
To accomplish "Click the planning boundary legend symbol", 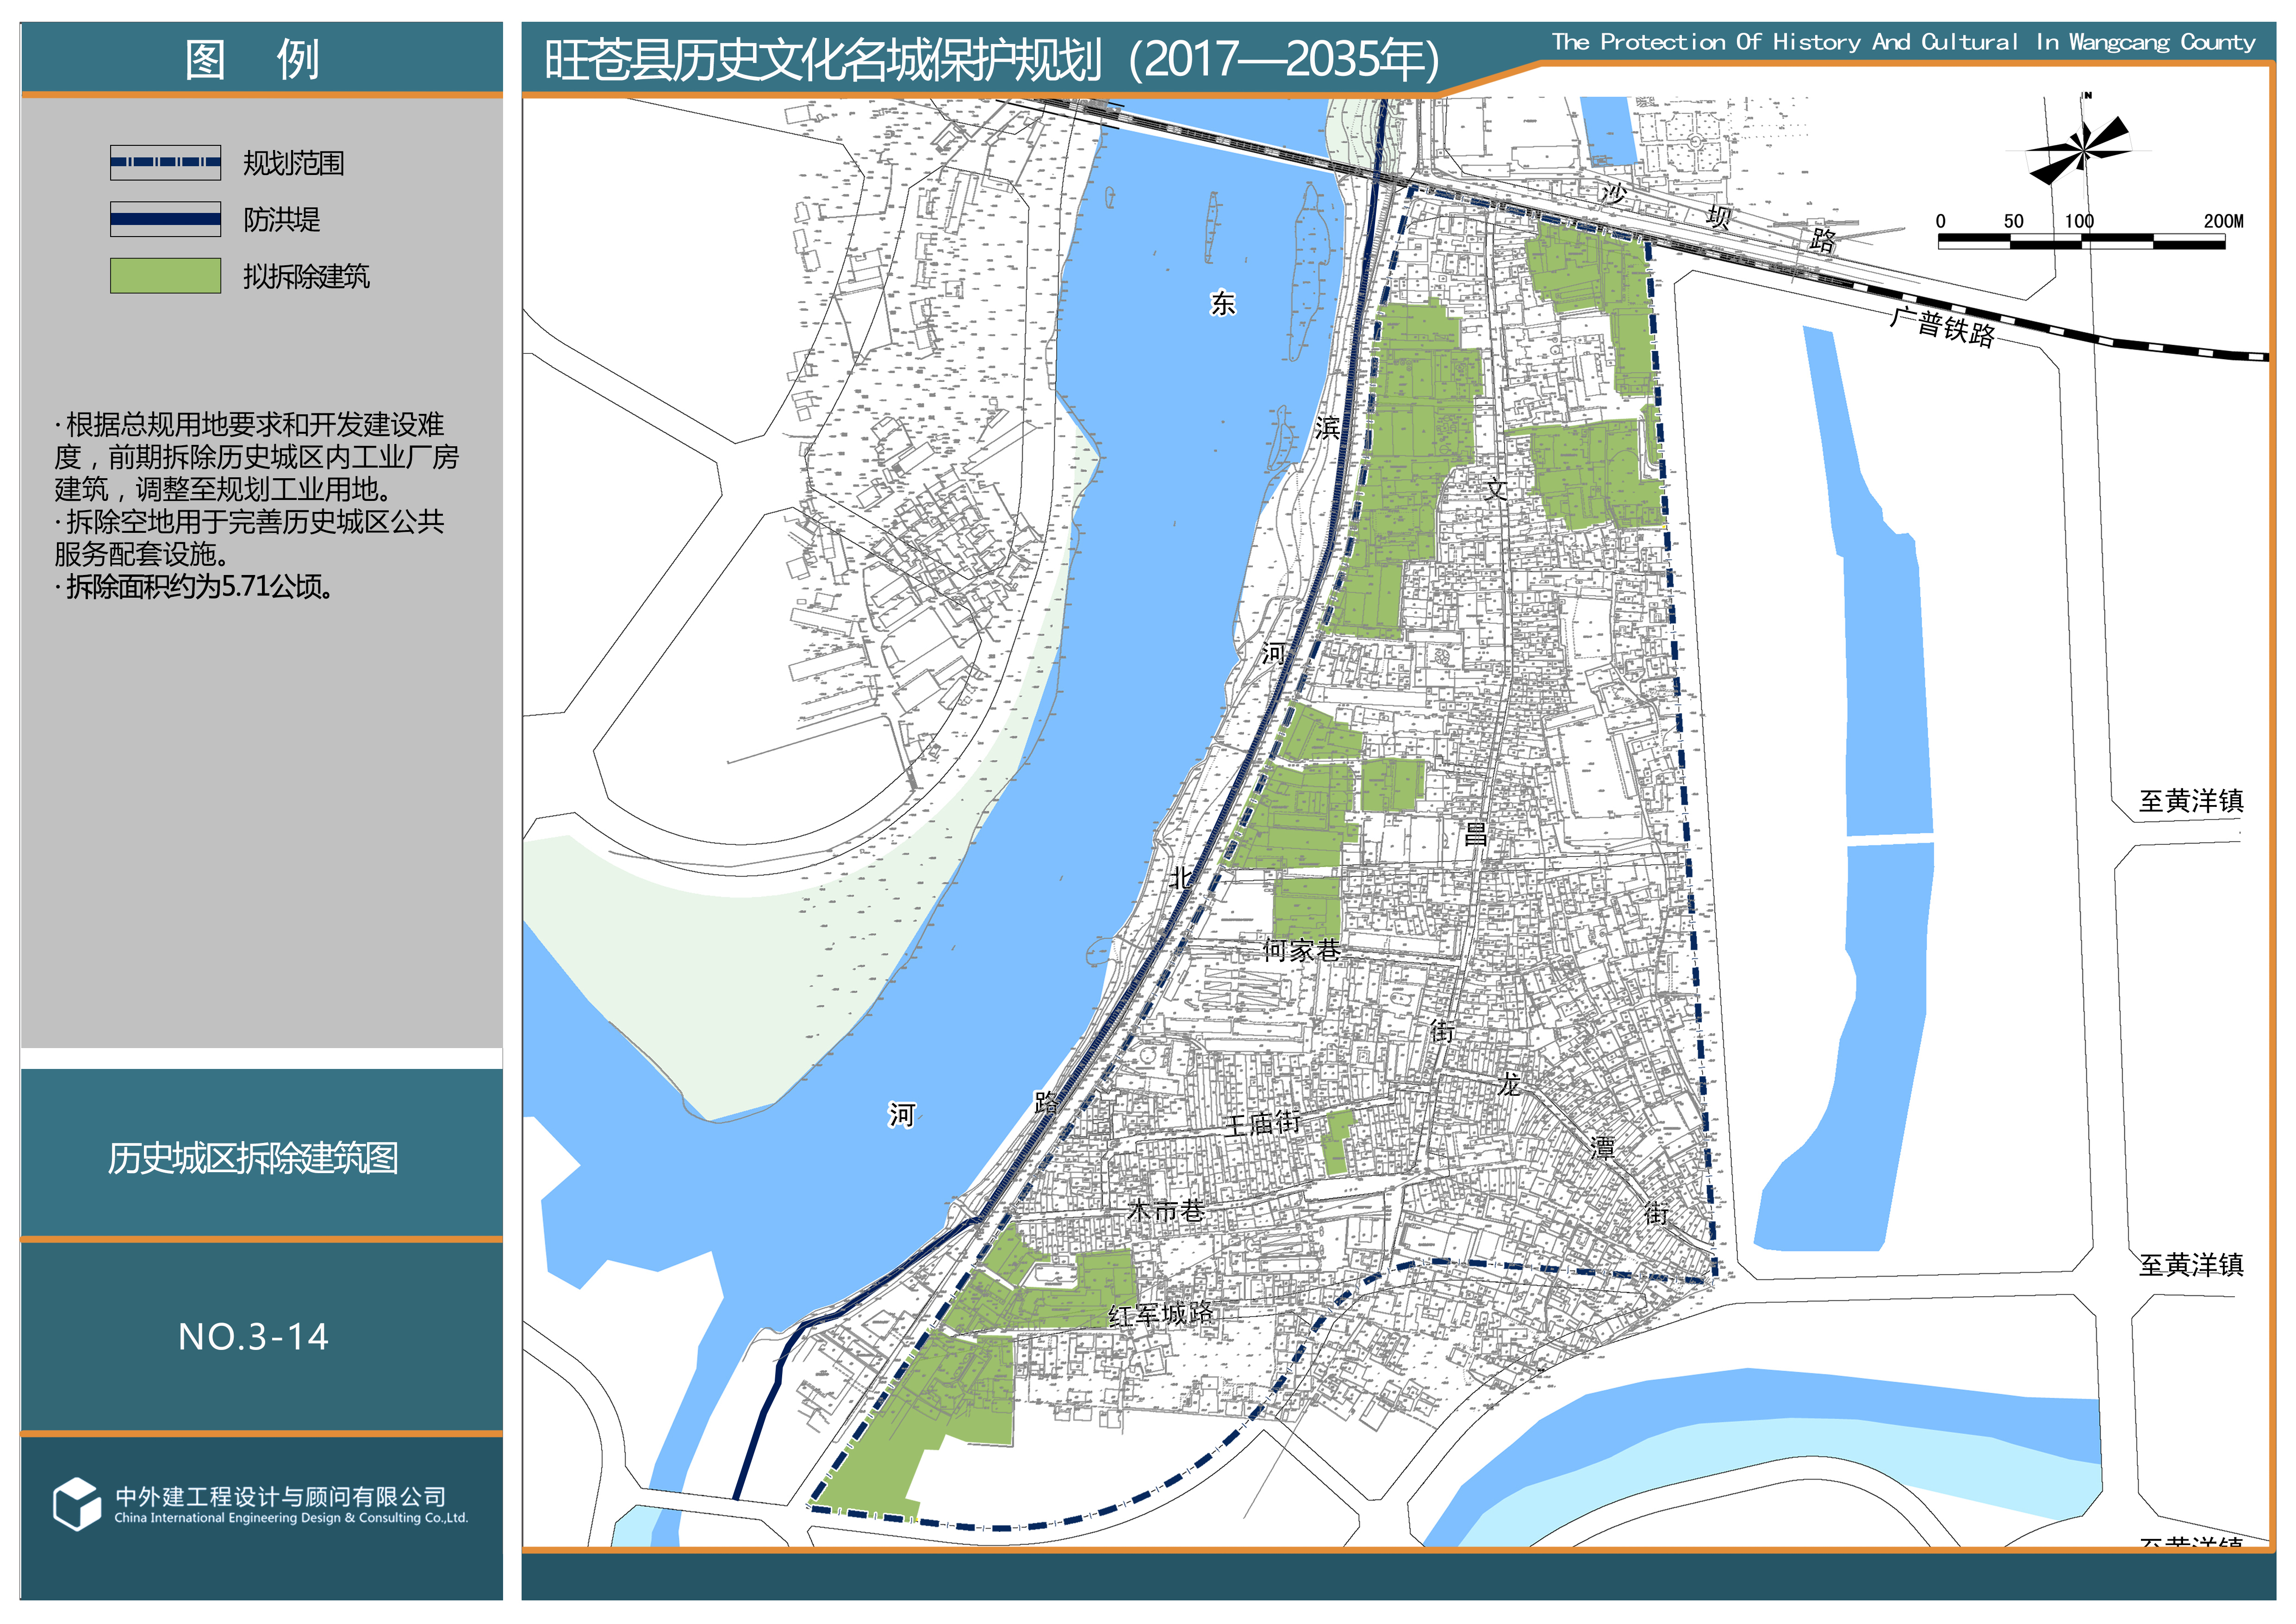I will point(165,162).
